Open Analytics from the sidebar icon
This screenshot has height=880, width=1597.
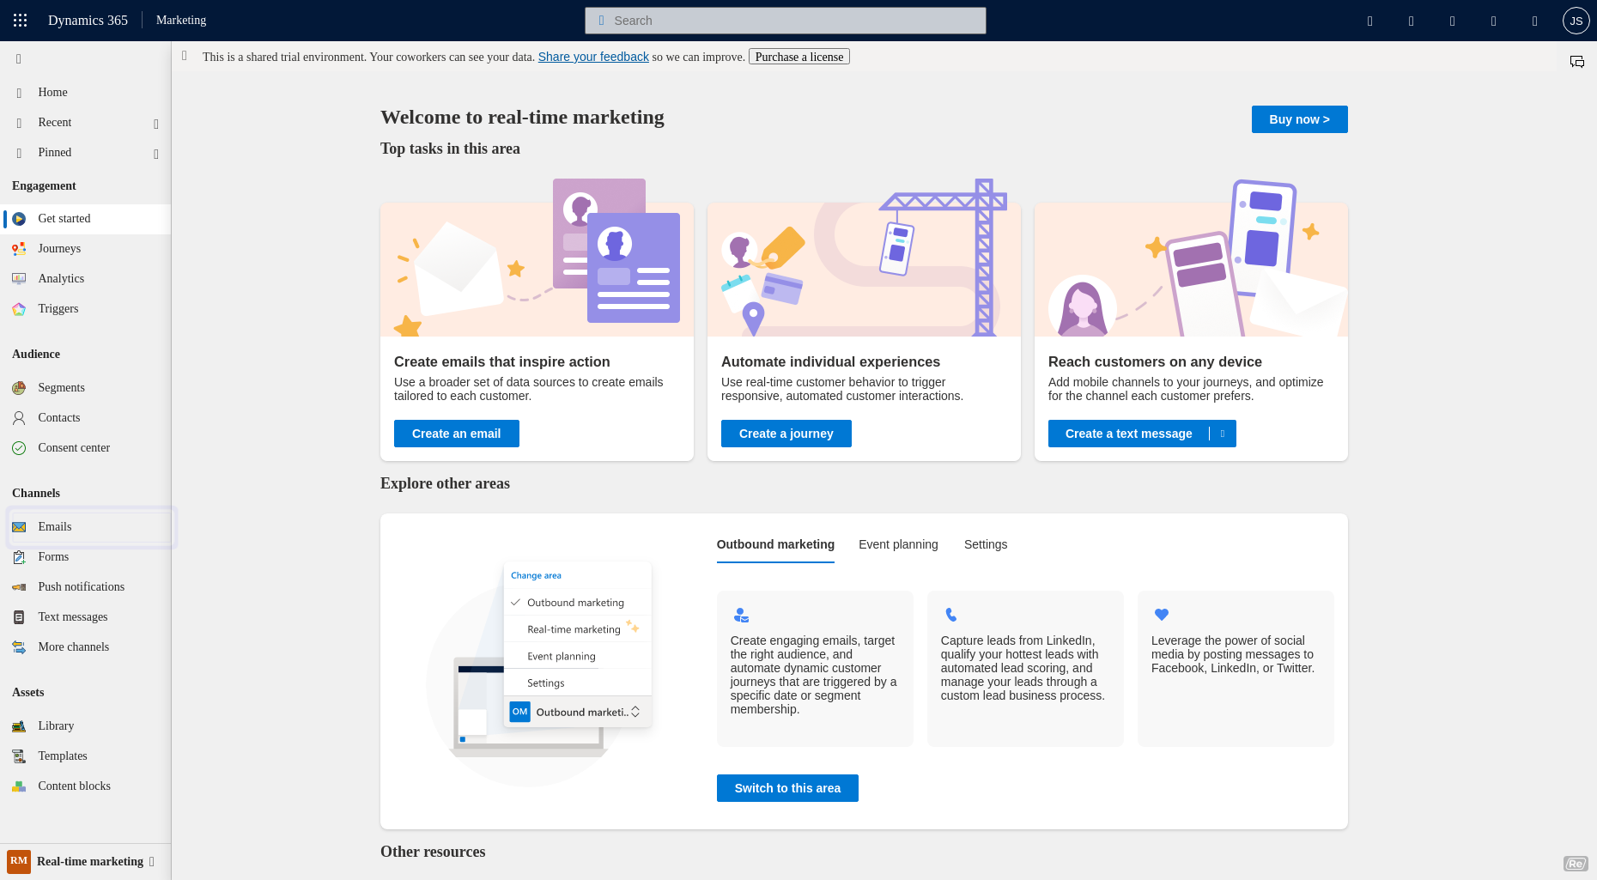click(x=19, y=279)
